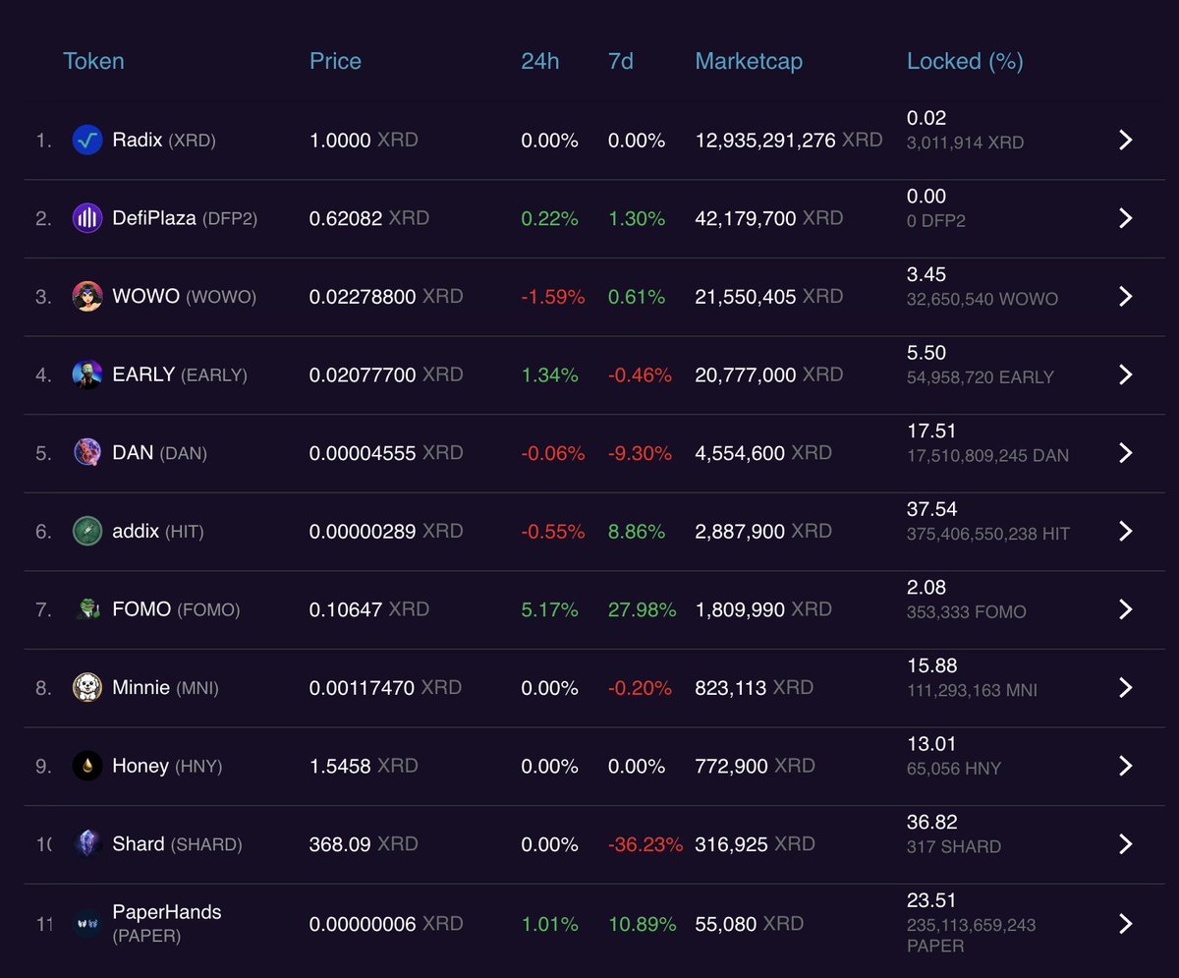Sort by the Token column header
The height and width of the screenshot is (978, 1179).
tap(93, 61)
